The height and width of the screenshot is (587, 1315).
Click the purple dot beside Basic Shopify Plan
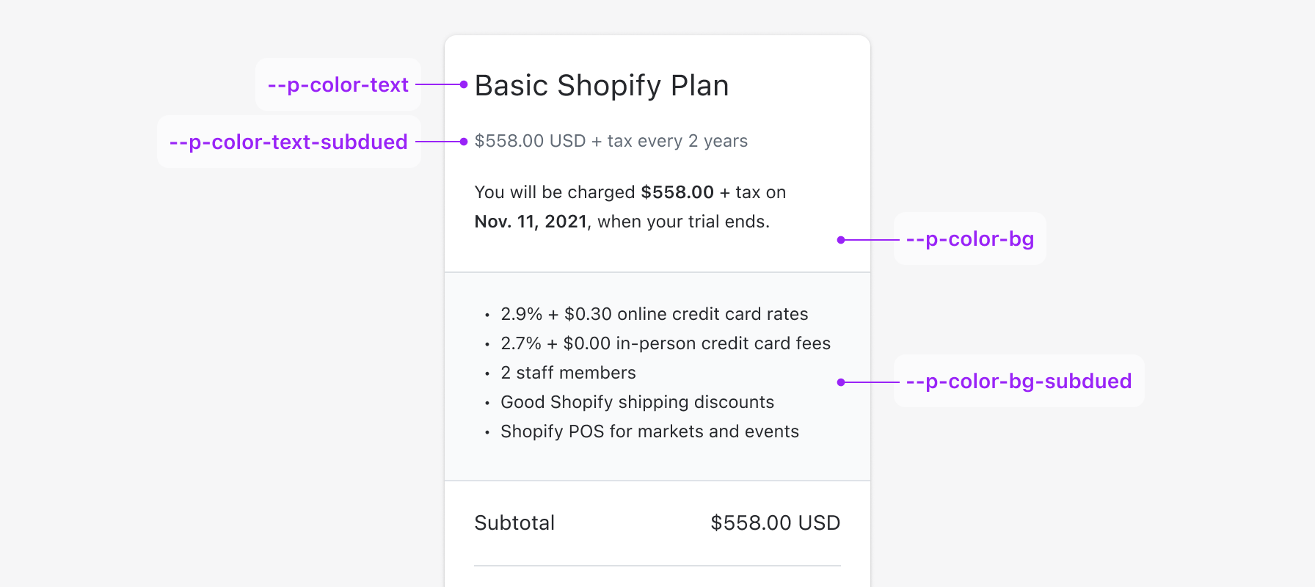(464, 84)
